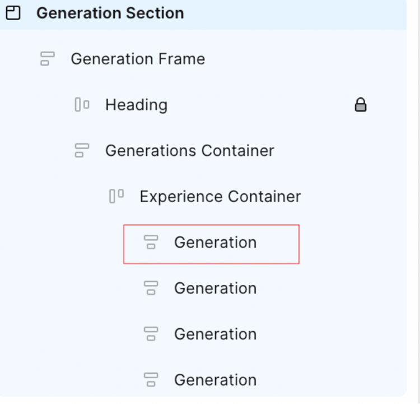Select the Generation Section layer
The width and height of the screenshot is (420, 404).
[x=110, y=13]
